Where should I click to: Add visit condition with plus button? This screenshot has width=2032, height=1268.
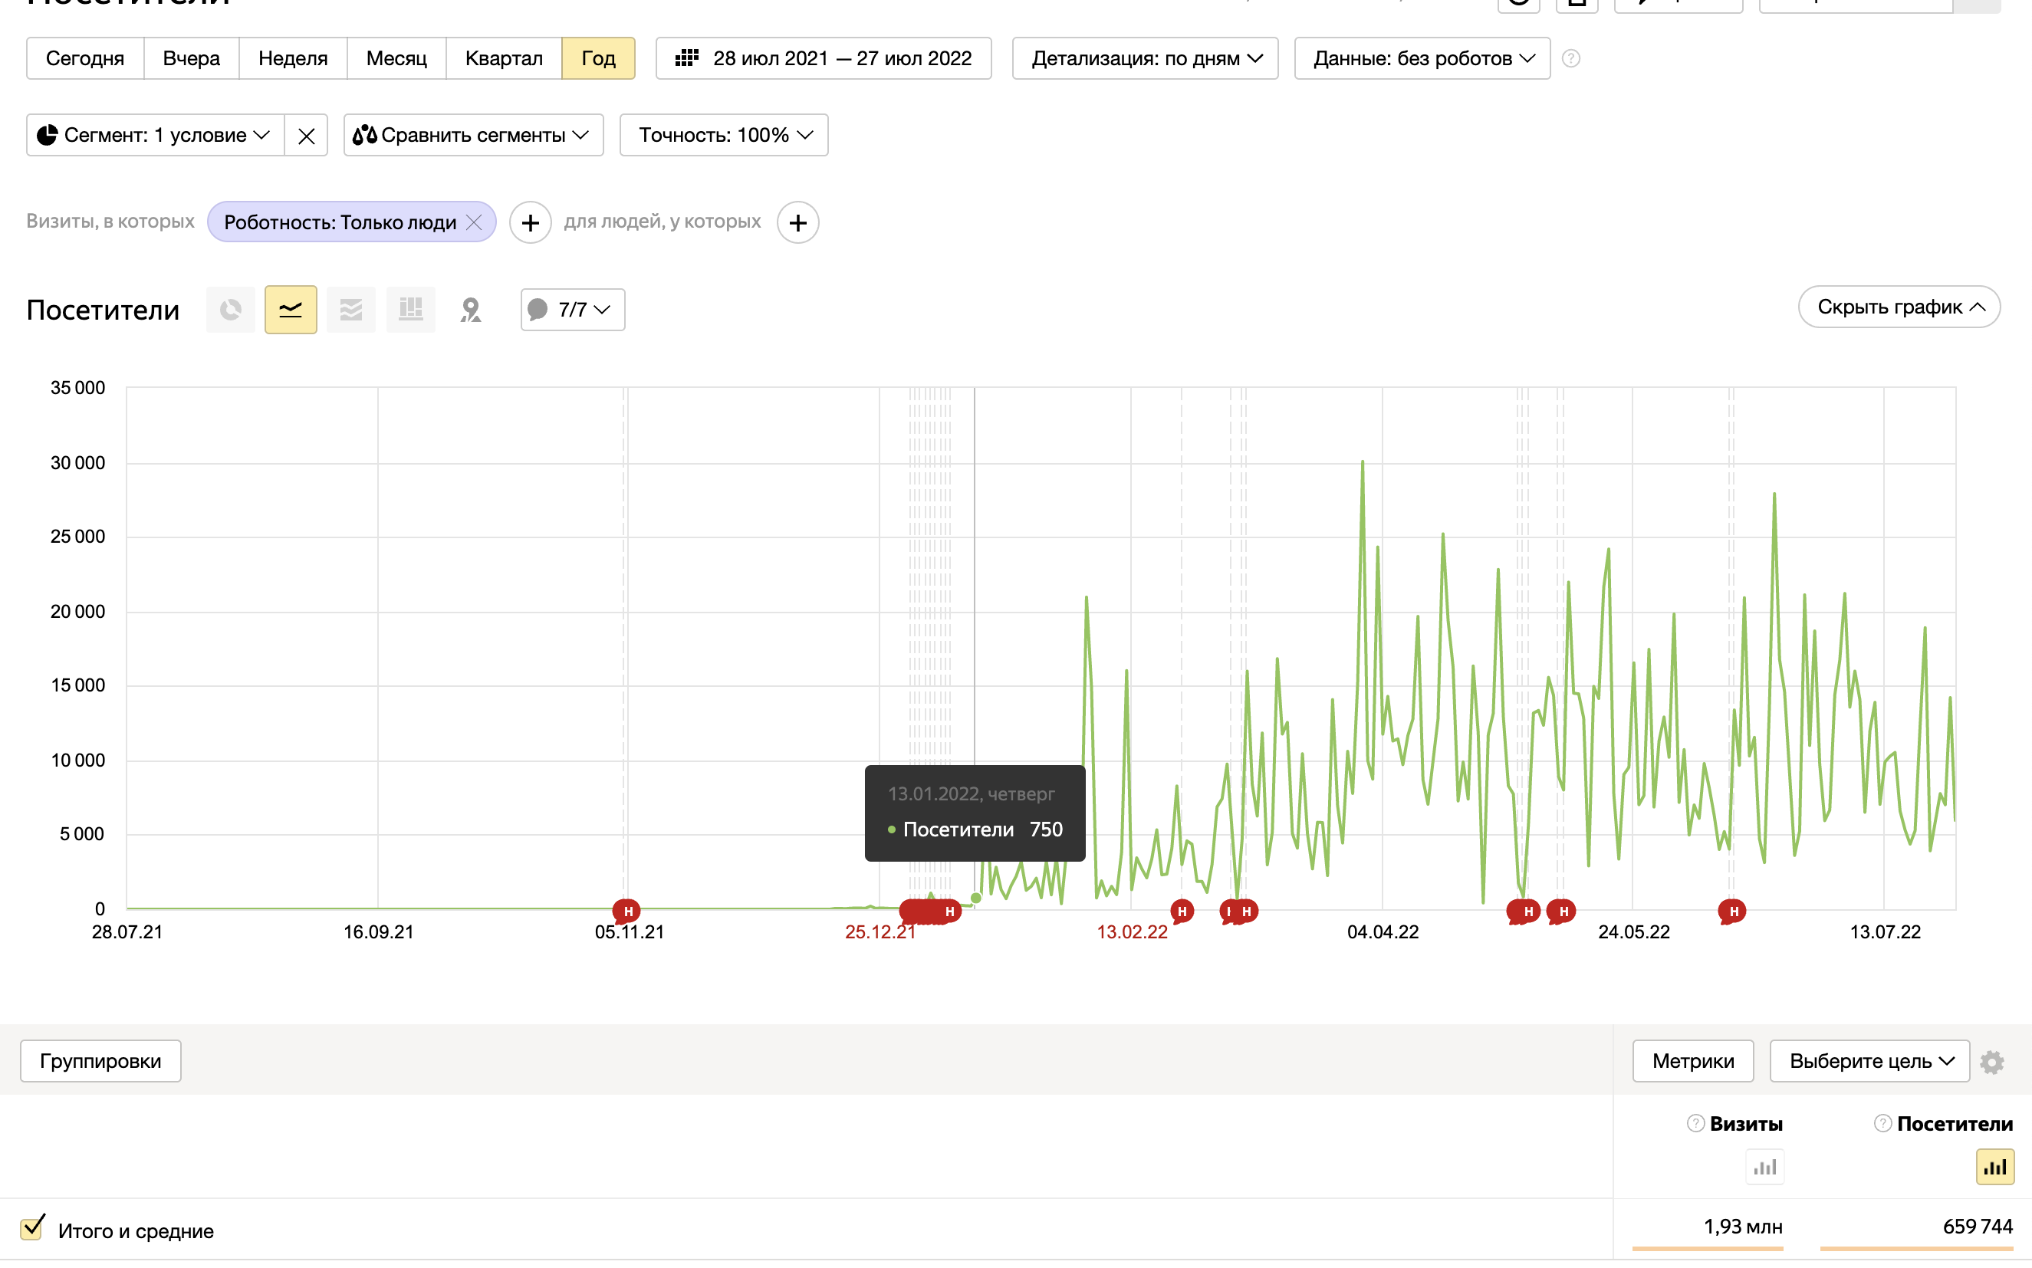point(530,222)
